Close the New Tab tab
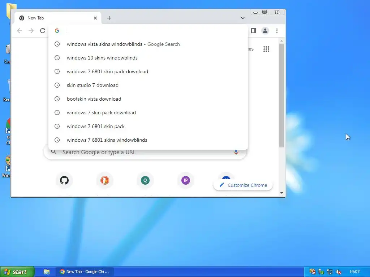This screenshot has width=370, height=277. click(x=95, y=18)
